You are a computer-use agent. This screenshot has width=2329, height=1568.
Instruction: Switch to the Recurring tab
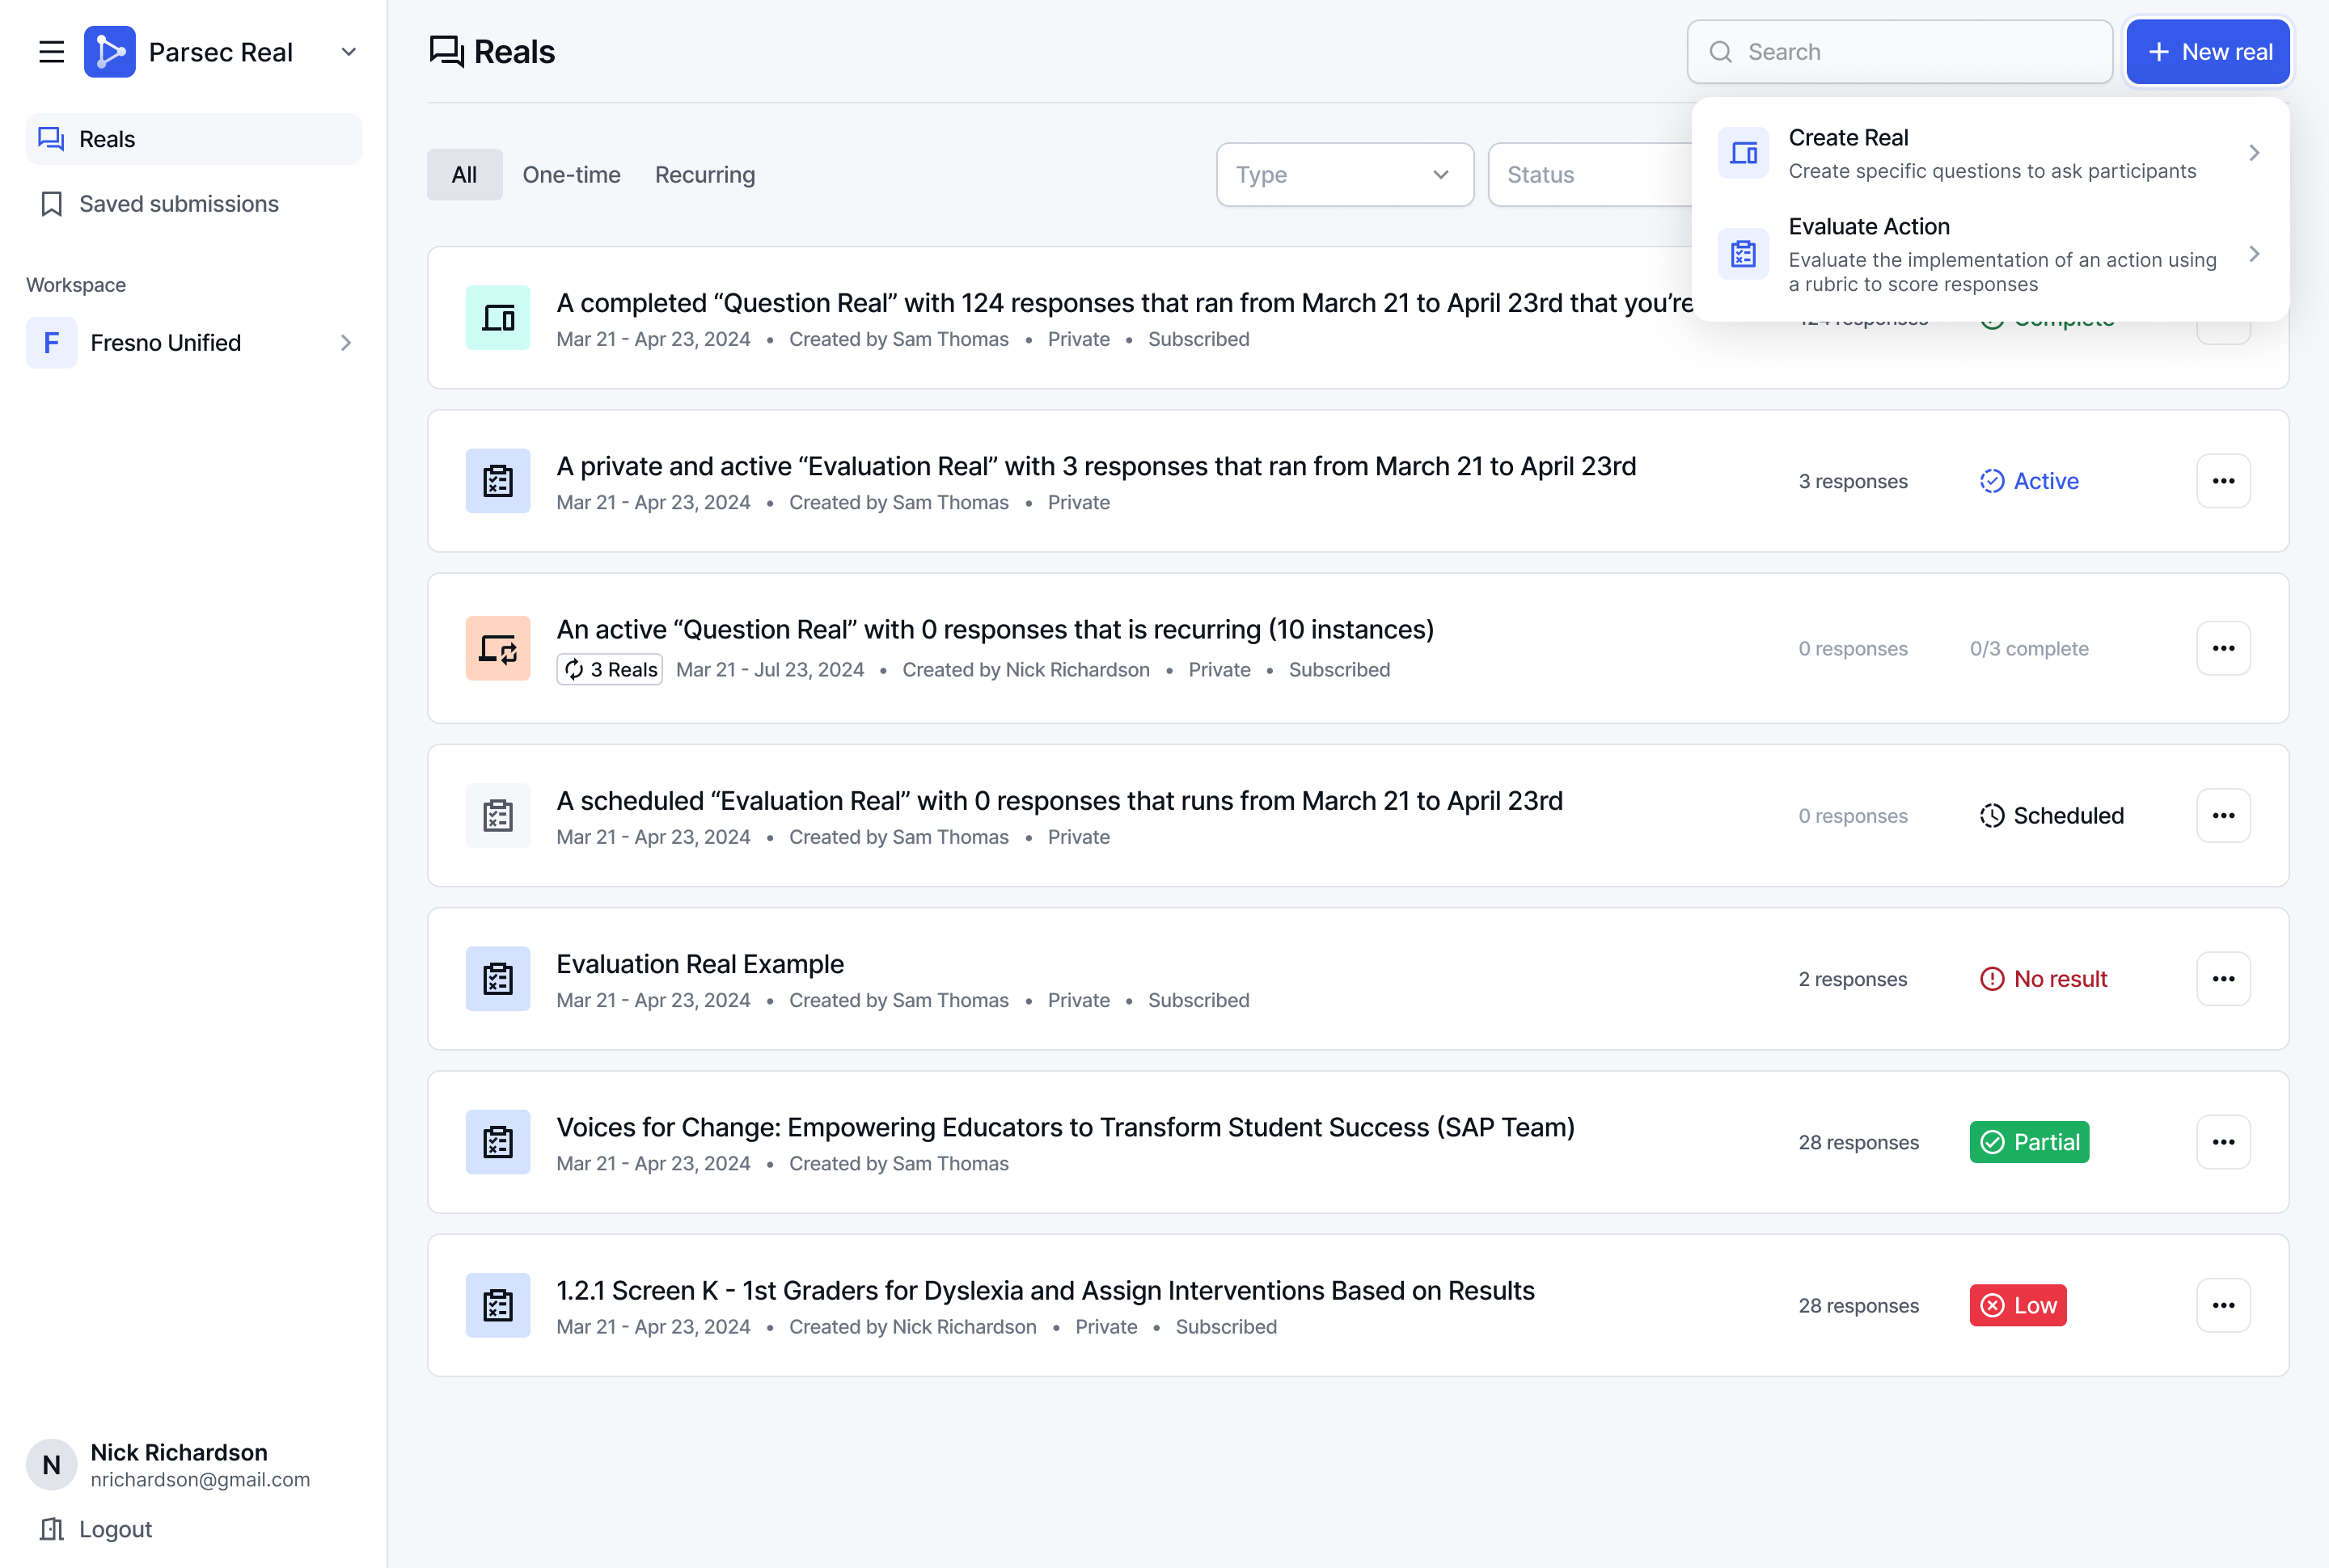point(704,175)
